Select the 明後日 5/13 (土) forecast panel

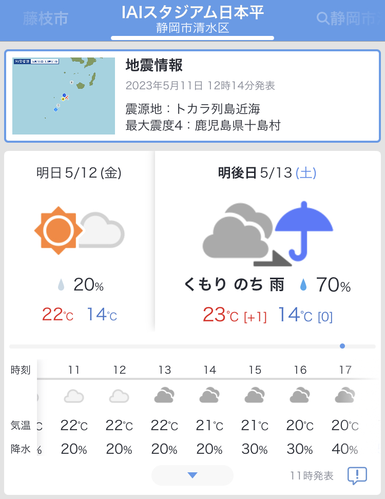click(267, 241)
